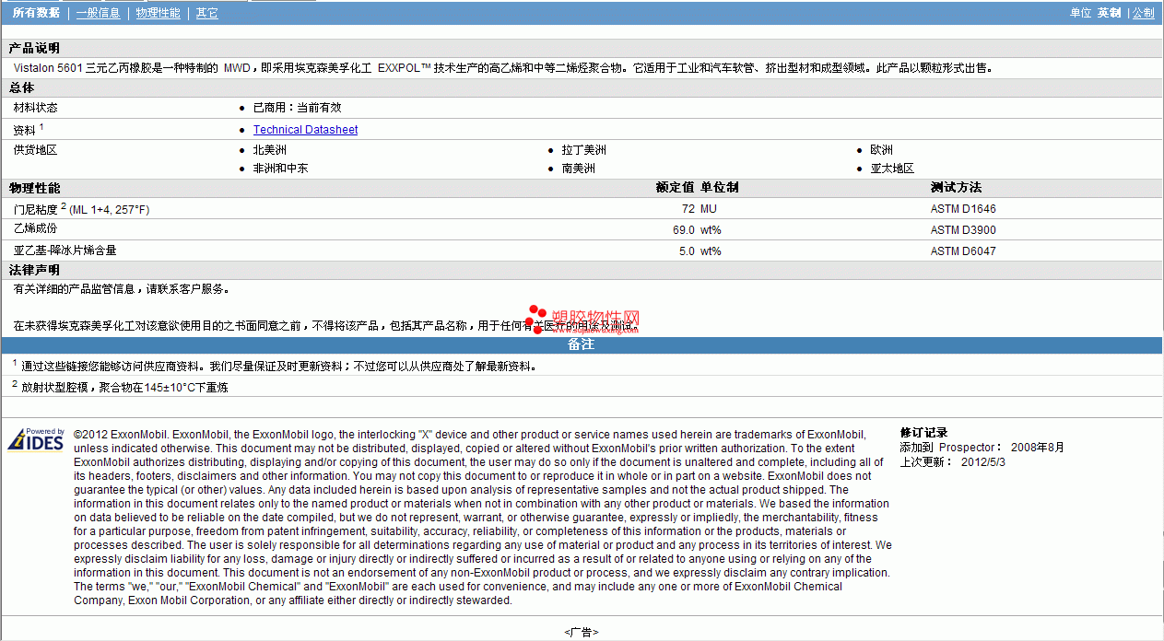Switch to the 物理性能 tab
The image size is (1164, 641).
pos(158,13)
